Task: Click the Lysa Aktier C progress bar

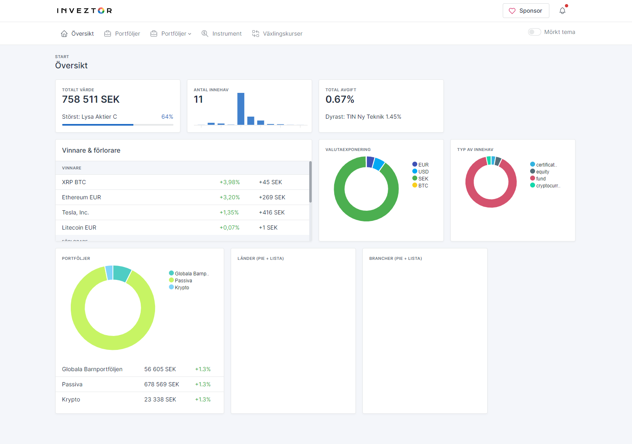Action: pyautogui.click(x=117, y=124)
